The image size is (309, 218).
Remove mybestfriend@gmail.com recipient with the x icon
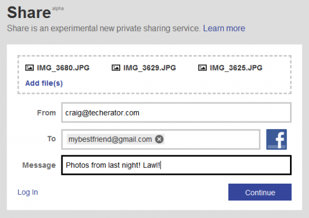coord(159,139)
